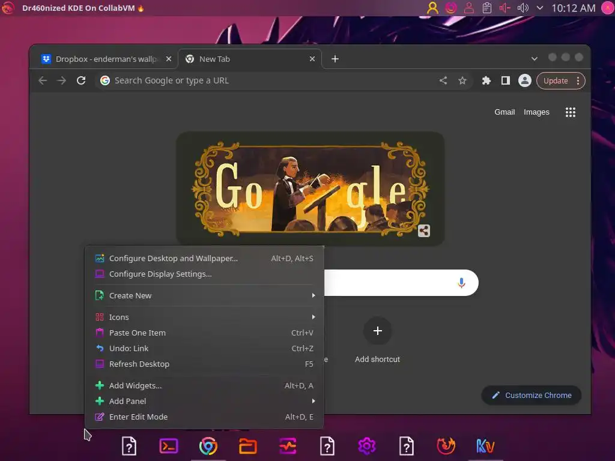Screen dimensions: 615x461
Task: Select Paste One Item
Action: 204,333
